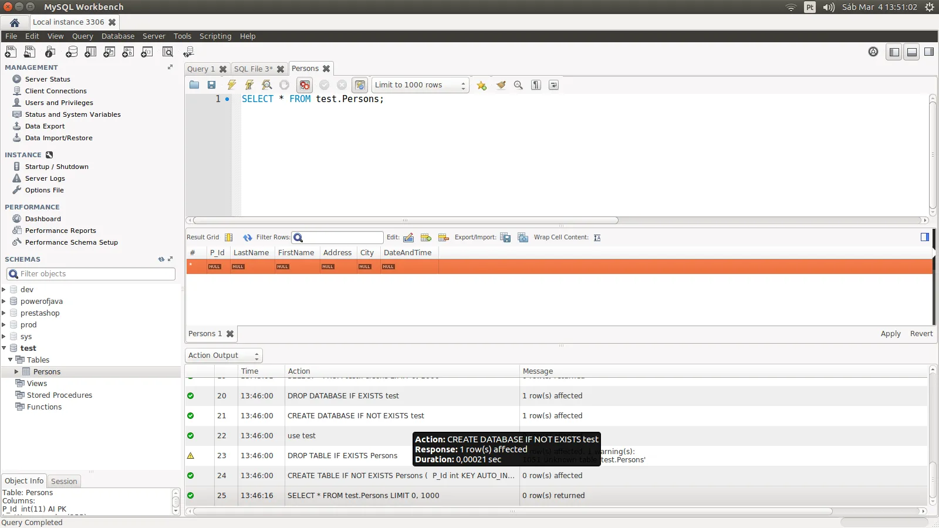Execute the SQL script with lightning bolt

pos(231,85)
